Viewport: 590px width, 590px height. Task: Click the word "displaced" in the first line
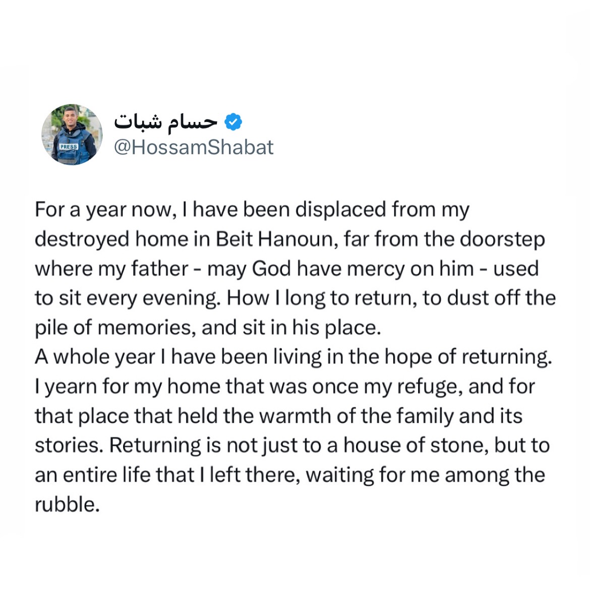(341, 210)
